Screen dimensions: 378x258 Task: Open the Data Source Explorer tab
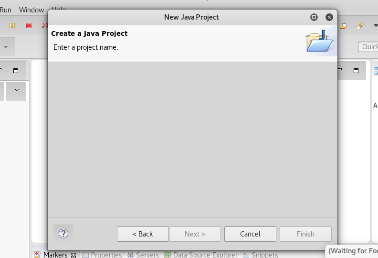200,255
